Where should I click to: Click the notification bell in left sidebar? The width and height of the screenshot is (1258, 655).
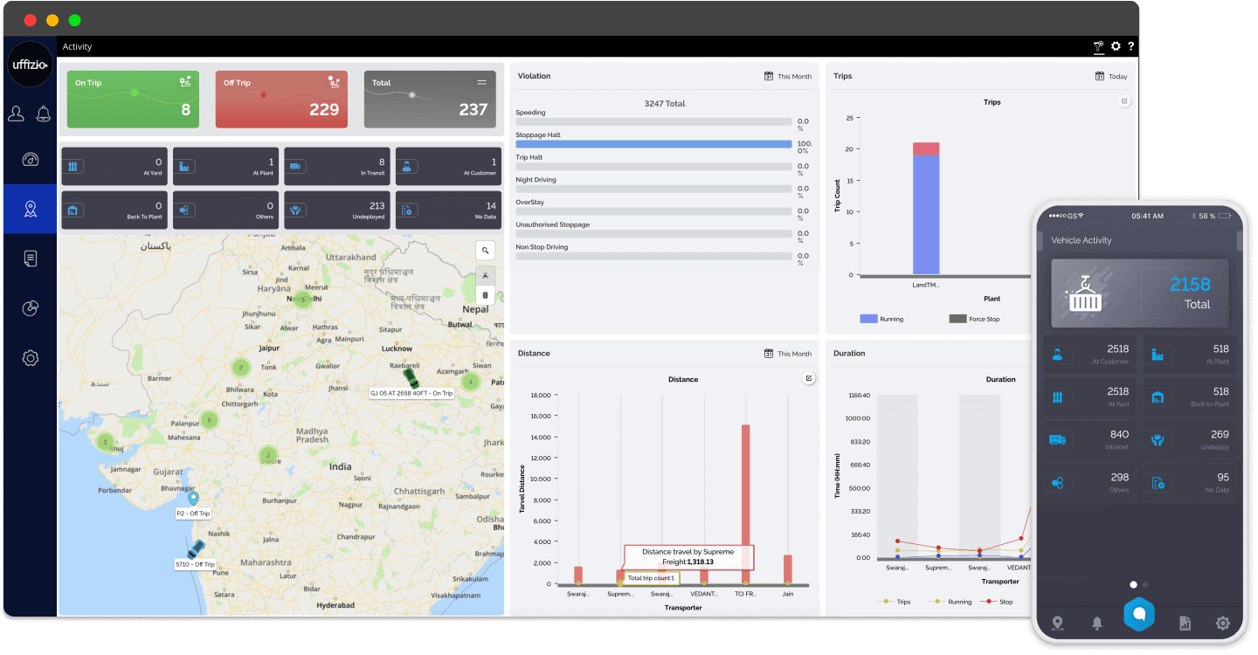point(44,114)
